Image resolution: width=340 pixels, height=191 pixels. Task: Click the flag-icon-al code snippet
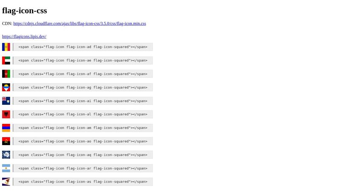coord(83,114)
